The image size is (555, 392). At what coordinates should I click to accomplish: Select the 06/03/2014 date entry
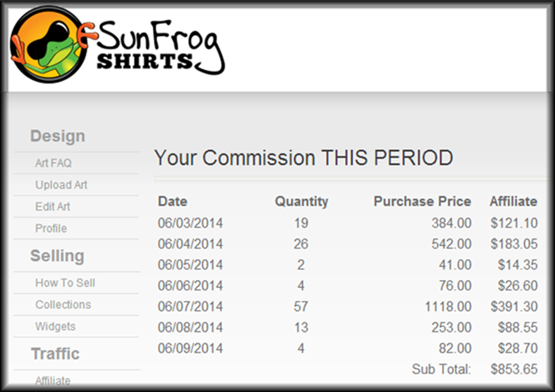[x=190, y=223]
